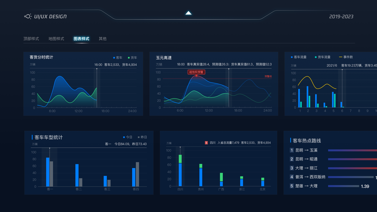Click rank number 4 badge in hot routes
The height and width of the screenshot is (212, 377).
(x=291, y=177)
